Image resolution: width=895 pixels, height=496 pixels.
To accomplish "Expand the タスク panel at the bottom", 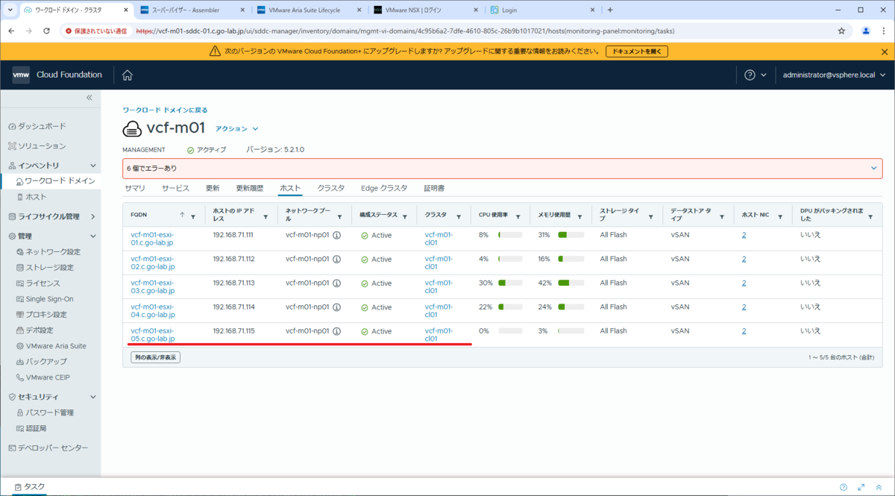I will [30, 486].
